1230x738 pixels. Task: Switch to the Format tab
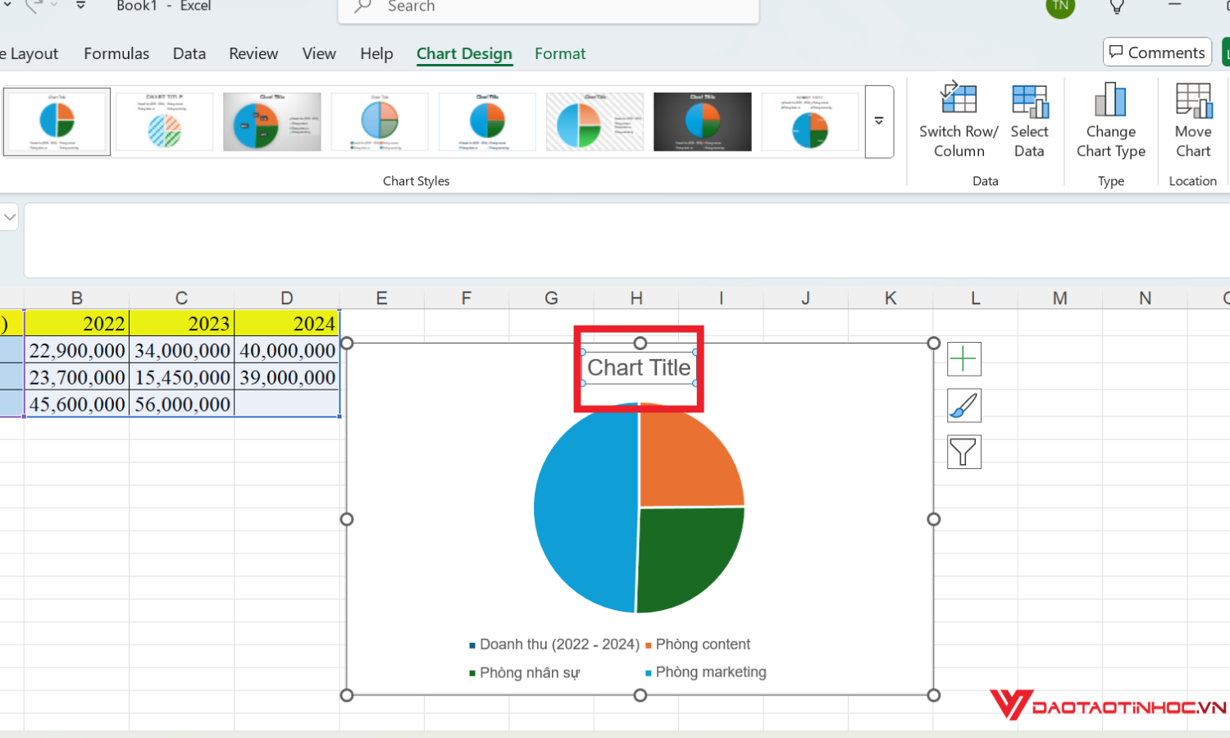pyautogui.click(x=560, y=53)
